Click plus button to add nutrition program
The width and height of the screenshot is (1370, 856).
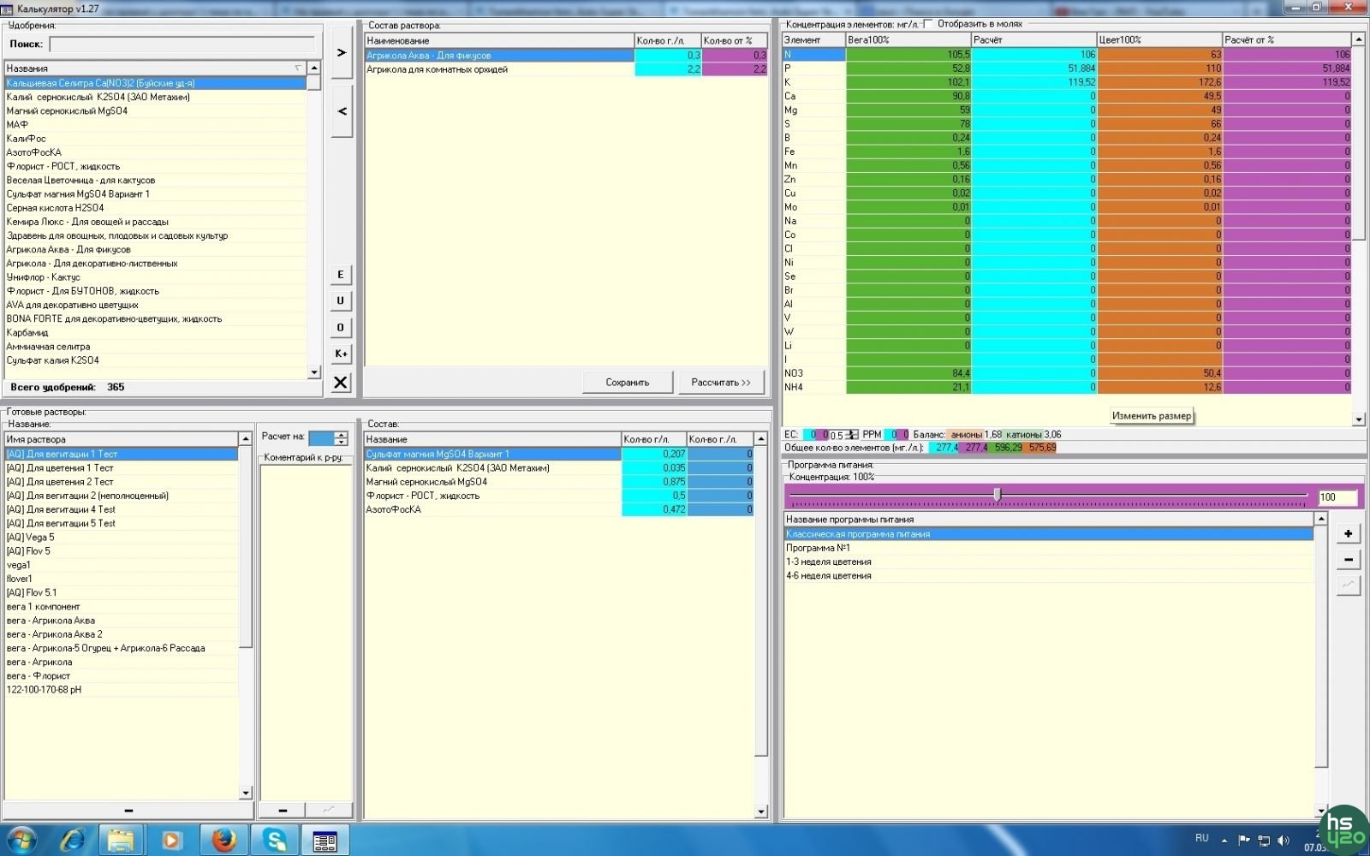[x=1348, y=534]
